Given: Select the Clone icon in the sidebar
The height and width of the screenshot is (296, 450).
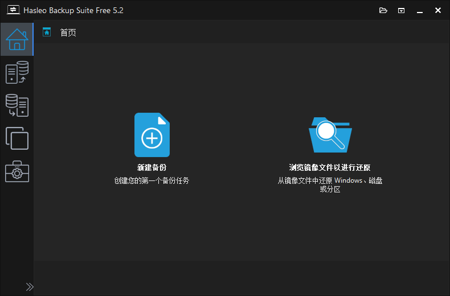Looking at the screenshot, I should (x=17, y=138).
